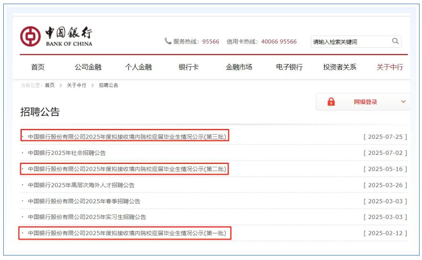Click credit card hotline 40066 95566
Image resolution: width=422 pixels, height=260 pixels.
[279, 41]
